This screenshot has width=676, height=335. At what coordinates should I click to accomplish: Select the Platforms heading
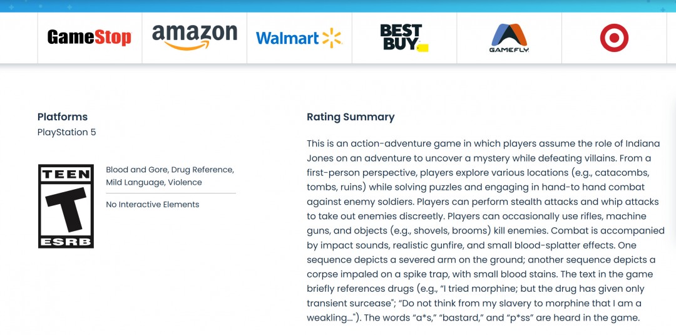tap(63, 116)
